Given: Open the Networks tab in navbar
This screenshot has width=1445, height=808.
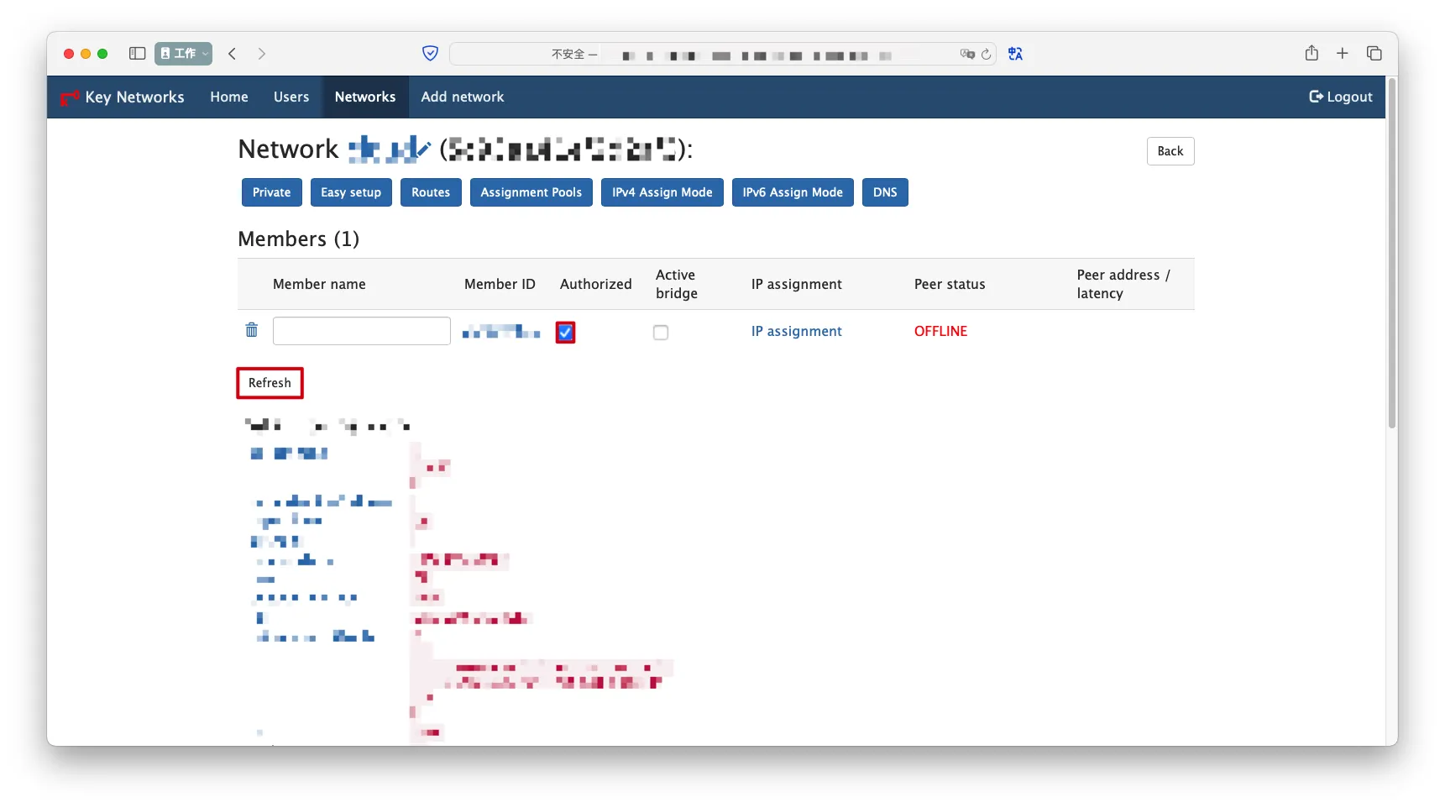Looking at the screenshot, I should click(x=364, y=97).
